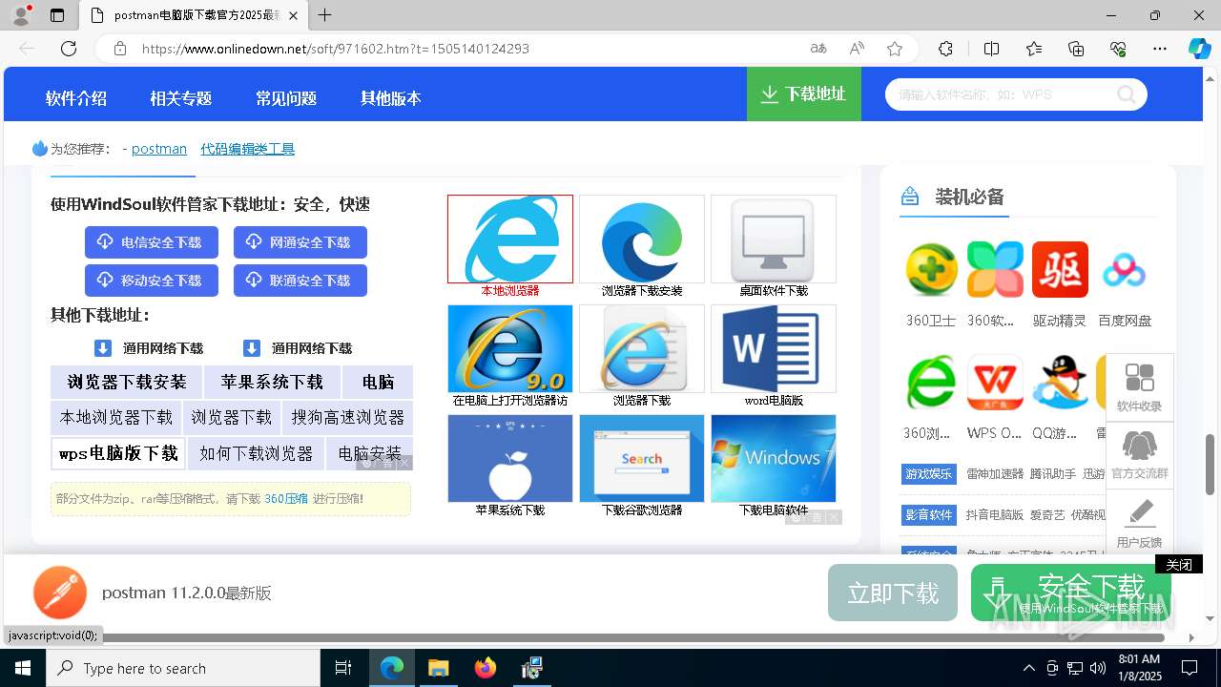The image size is (1221, 687).
Task: Open the word电脑版 icon
Action: point(774,349)
